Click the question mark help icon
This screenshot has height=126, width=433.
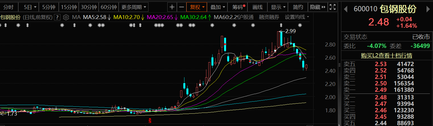57,17
